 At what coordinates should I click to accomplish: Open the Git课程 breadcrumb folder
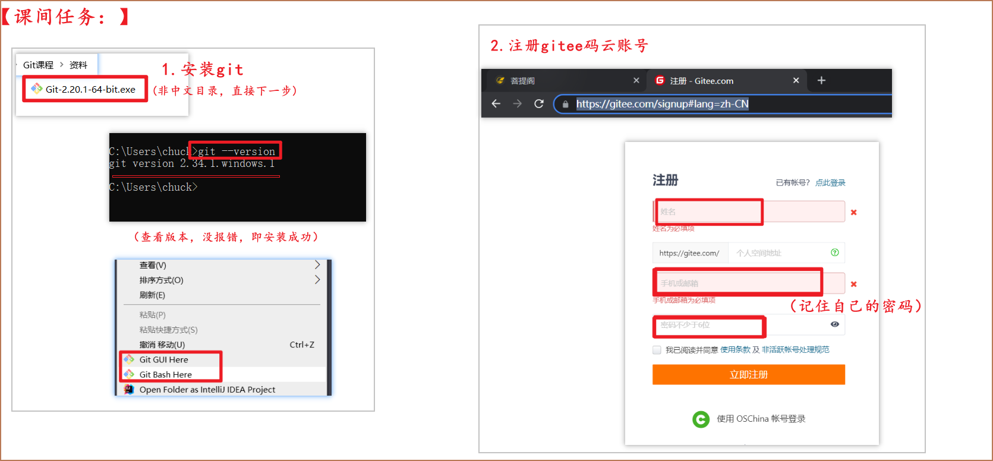pyautogui.click(x=38, y=65)
